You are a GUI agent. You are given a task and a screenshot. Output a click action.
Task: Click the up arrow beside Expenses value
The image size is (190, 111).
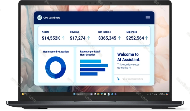tap(147, 38)
